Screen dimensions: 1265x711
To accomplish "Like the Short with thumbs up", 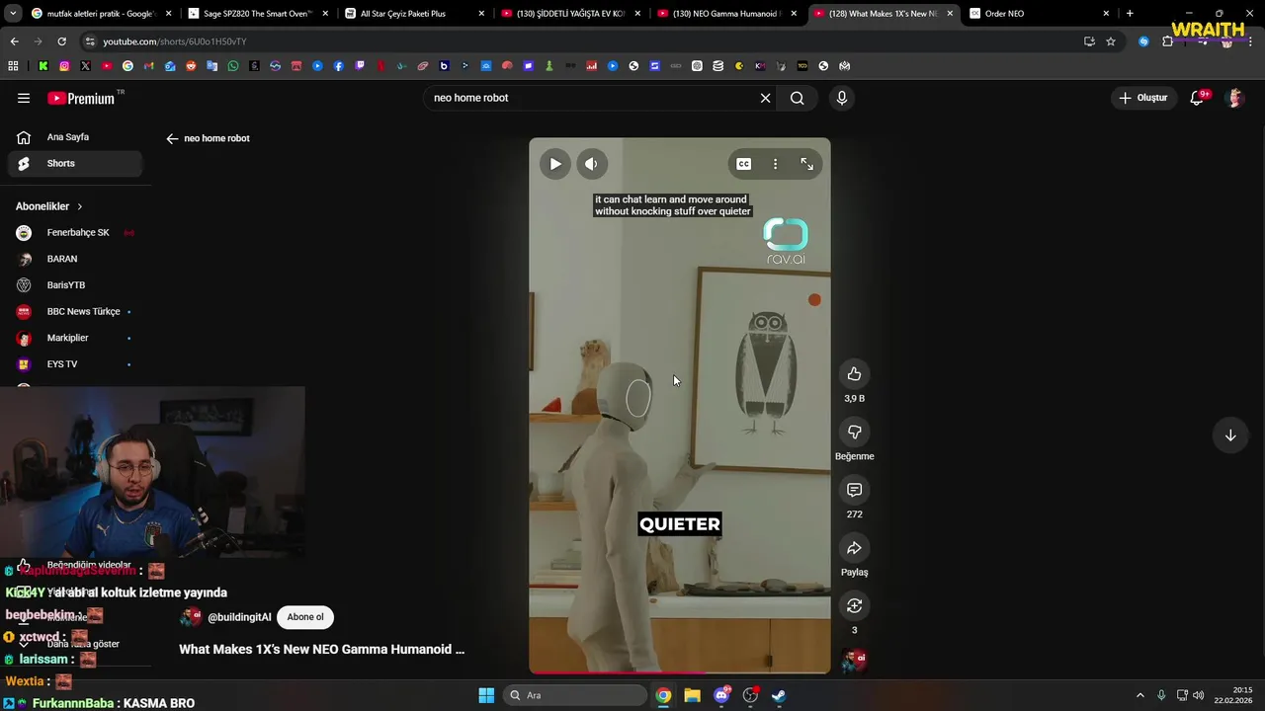I will 855,374.
